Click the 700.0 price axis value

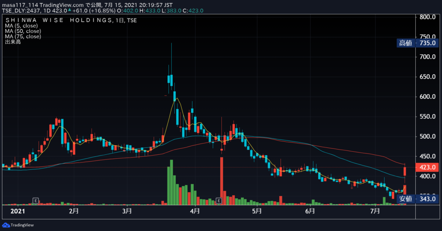tap(427, 57)
